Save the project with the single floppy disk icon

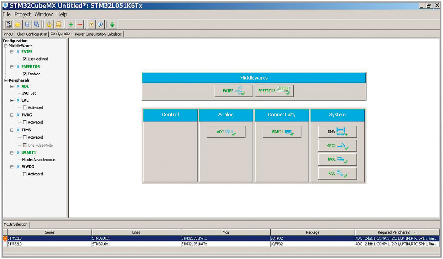pos(27,24)
